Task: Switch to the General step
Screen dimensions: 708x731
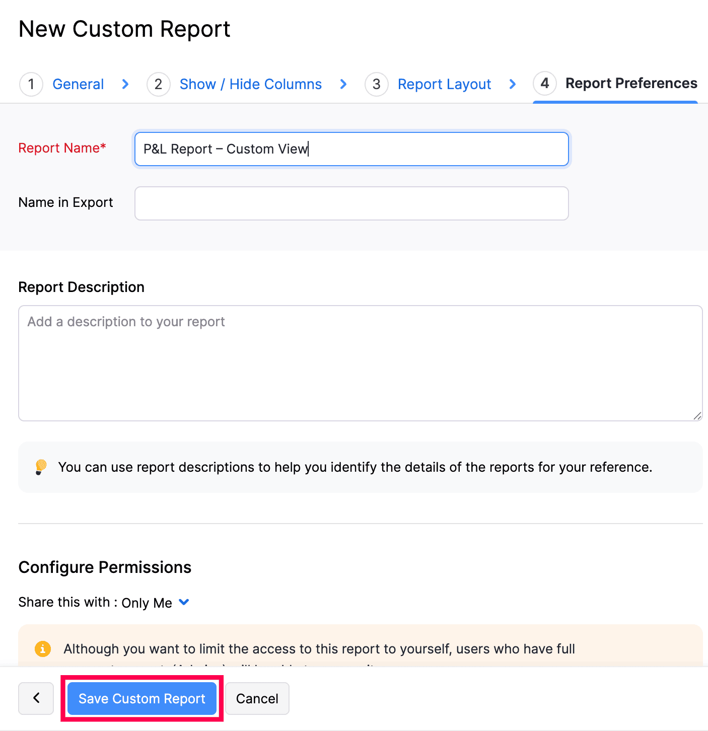Action: (x=78, y=84)
